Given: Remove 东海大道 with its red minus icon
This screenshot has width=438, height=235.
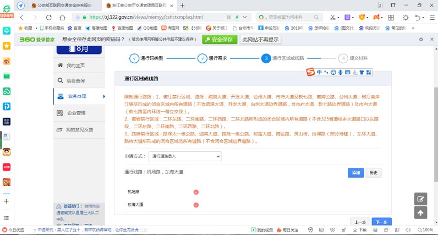Looking at the screenshot, I should coord(196,205).
